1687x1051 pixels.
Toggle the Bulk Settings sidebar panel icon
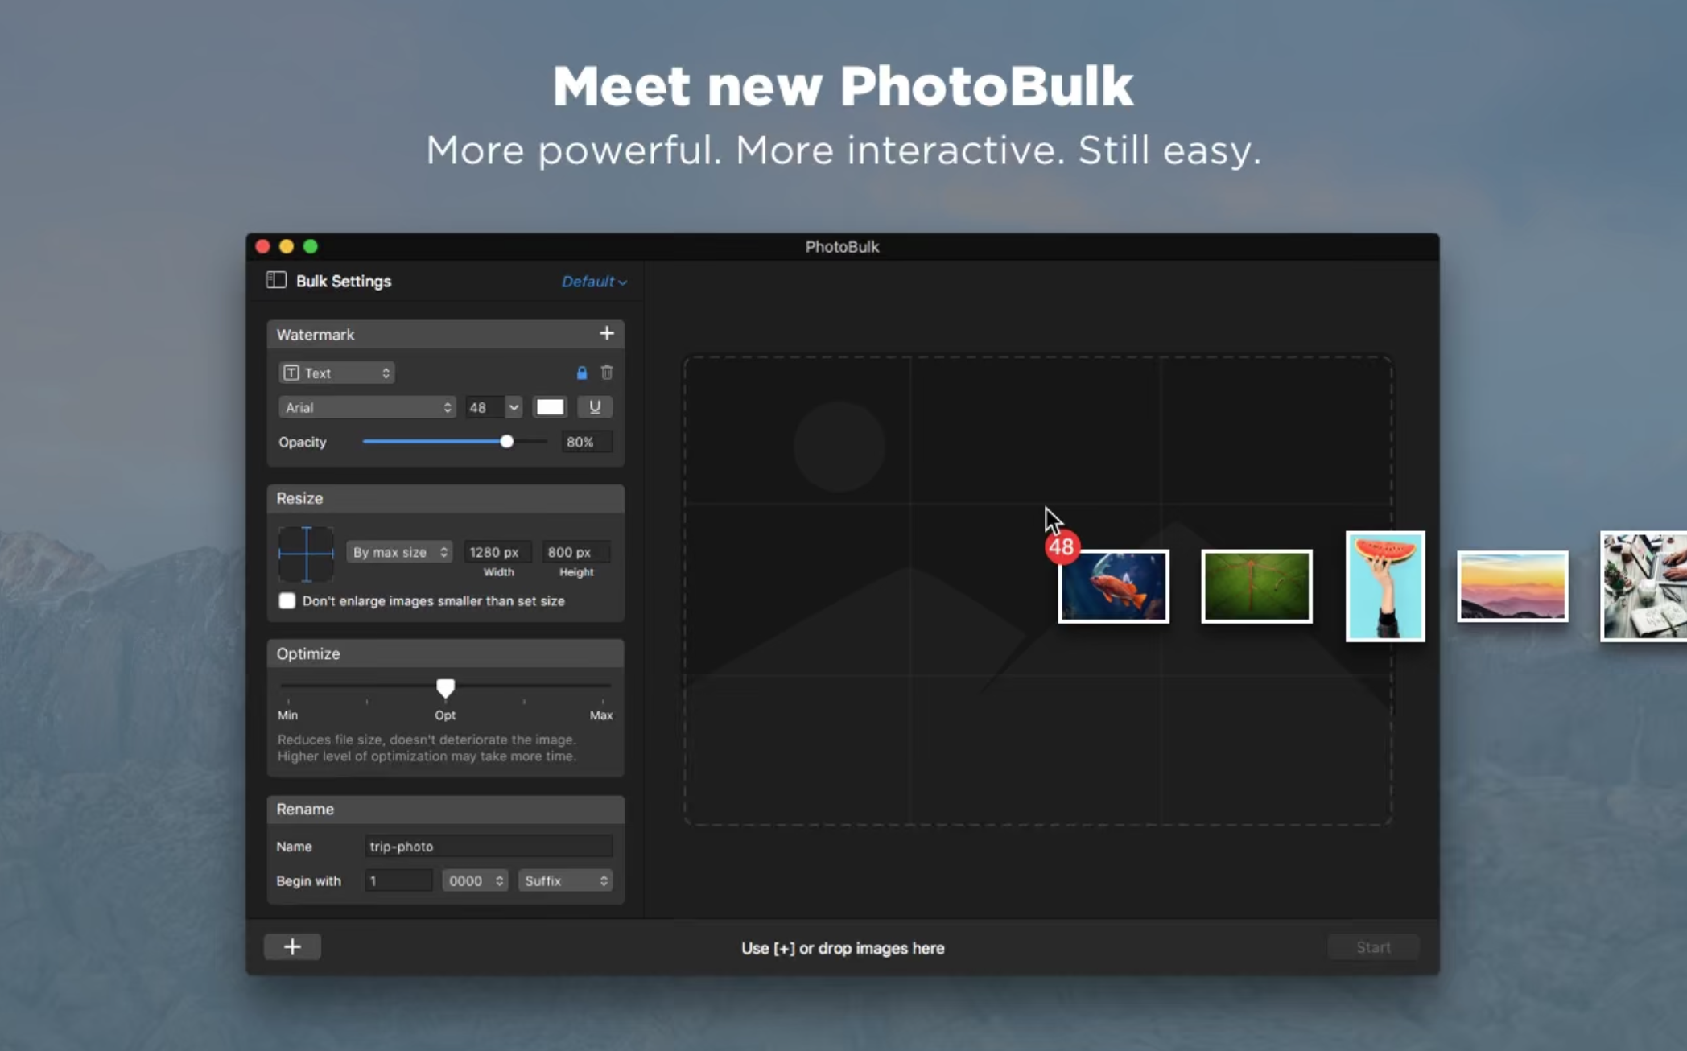point(276,280)
